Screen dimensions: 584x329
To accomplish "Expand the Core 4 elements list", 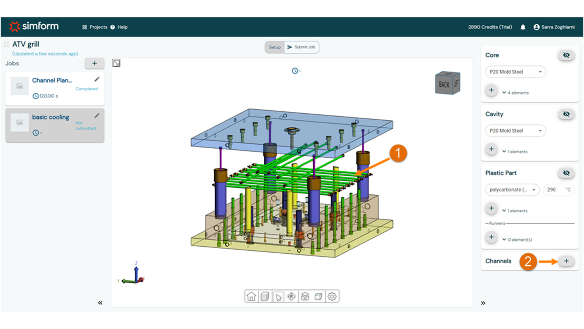I will pyautogui.click(x=516, y=93).
